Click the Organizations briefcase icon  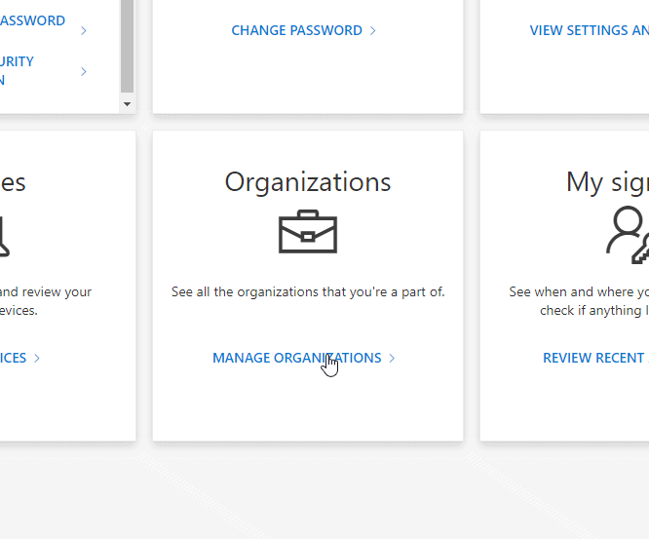(307, 232)
